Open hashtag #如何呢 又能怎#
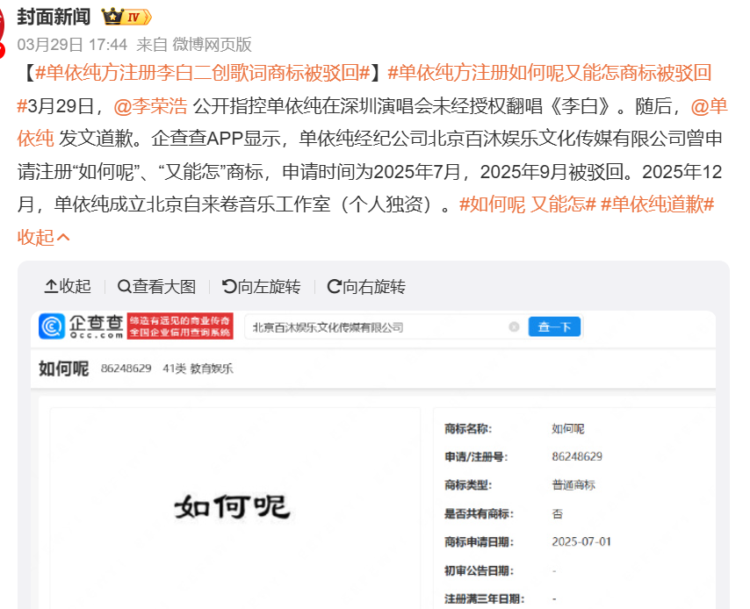The height and width of the screenshot is (609, 750). [x=528, y=204]
